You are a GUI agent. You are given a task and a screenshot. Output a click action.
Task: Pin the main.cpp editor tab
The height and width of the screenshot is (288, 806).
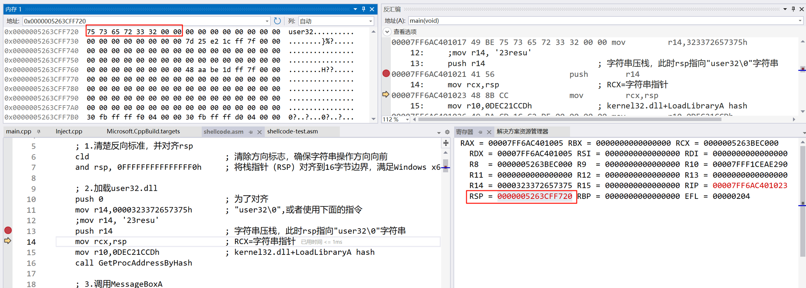[x=39, y=132]
